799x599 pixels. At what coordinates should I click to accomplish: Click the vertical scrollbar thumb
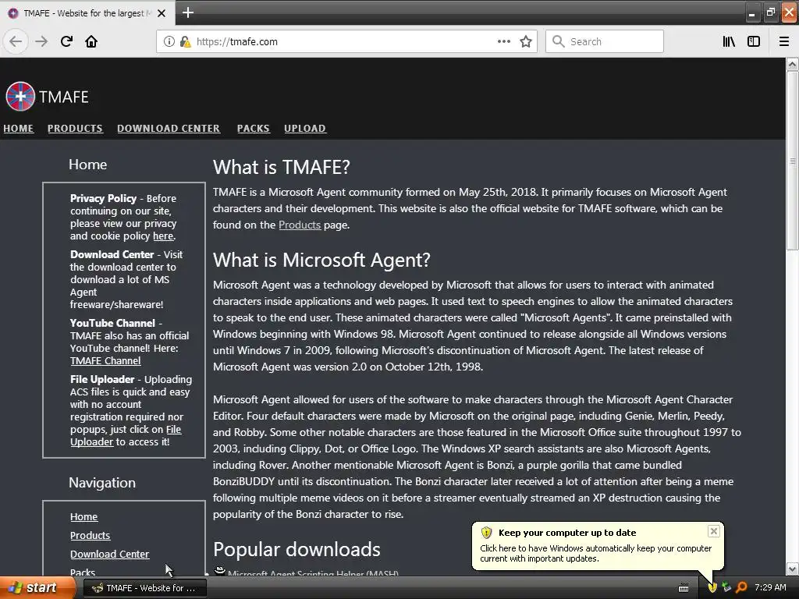[792, 161]
